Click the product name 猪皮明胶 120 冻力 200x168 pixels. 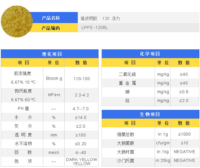pos(100,18)
